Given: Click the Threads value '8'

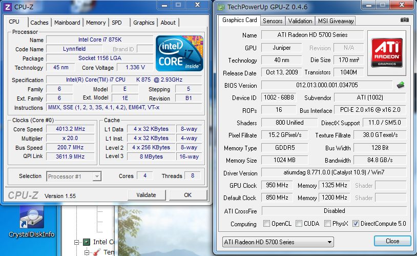Looking at the screenshot, I should (193, 176).
